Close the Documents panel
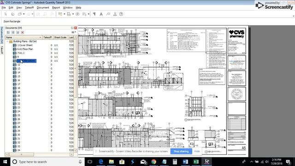This screenshot has height=166, width=295. tap(76, 28)
